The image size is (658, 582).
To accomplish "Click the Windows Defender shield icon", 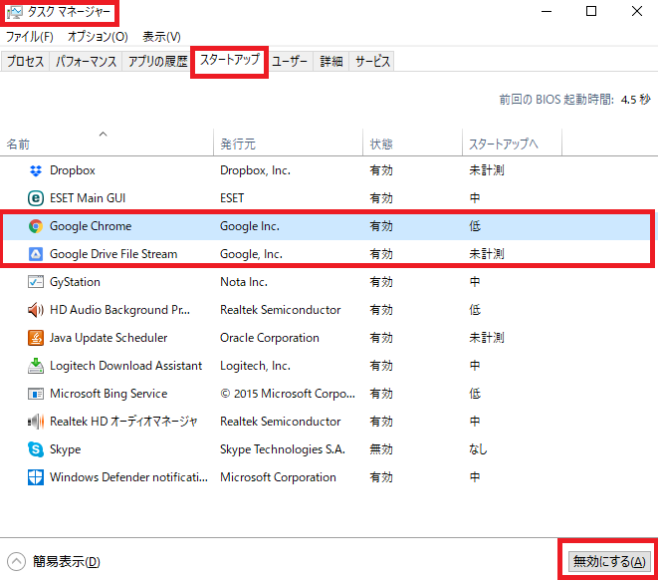I will click(36, 477).
